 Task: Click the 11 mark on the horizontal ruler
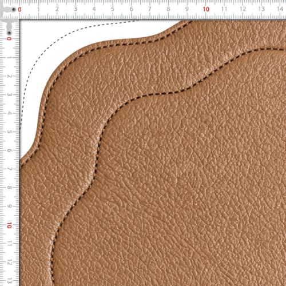click(224, 9)
